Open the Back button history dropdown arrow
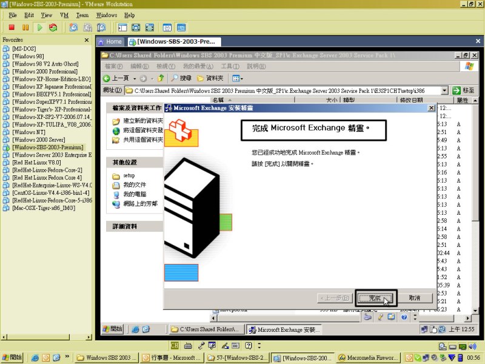 pos(135,79)
